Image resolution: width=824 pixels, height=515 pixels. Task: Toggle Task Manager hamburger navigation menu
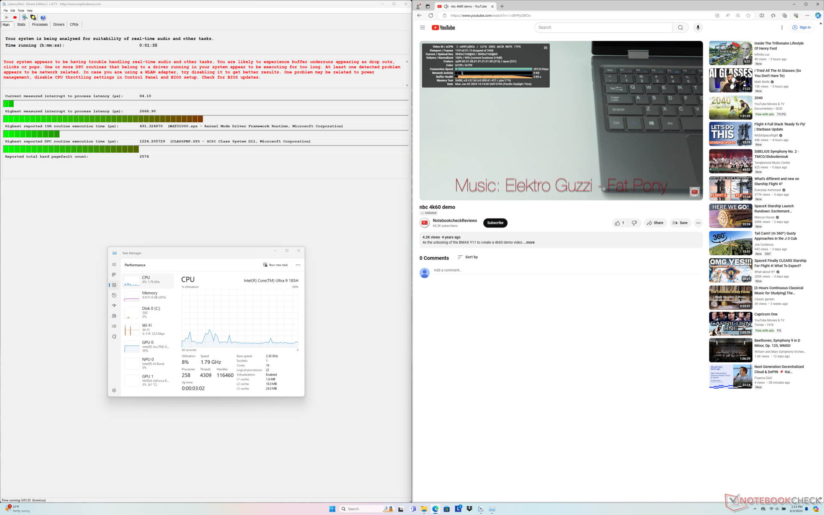(x=114, y=265)
